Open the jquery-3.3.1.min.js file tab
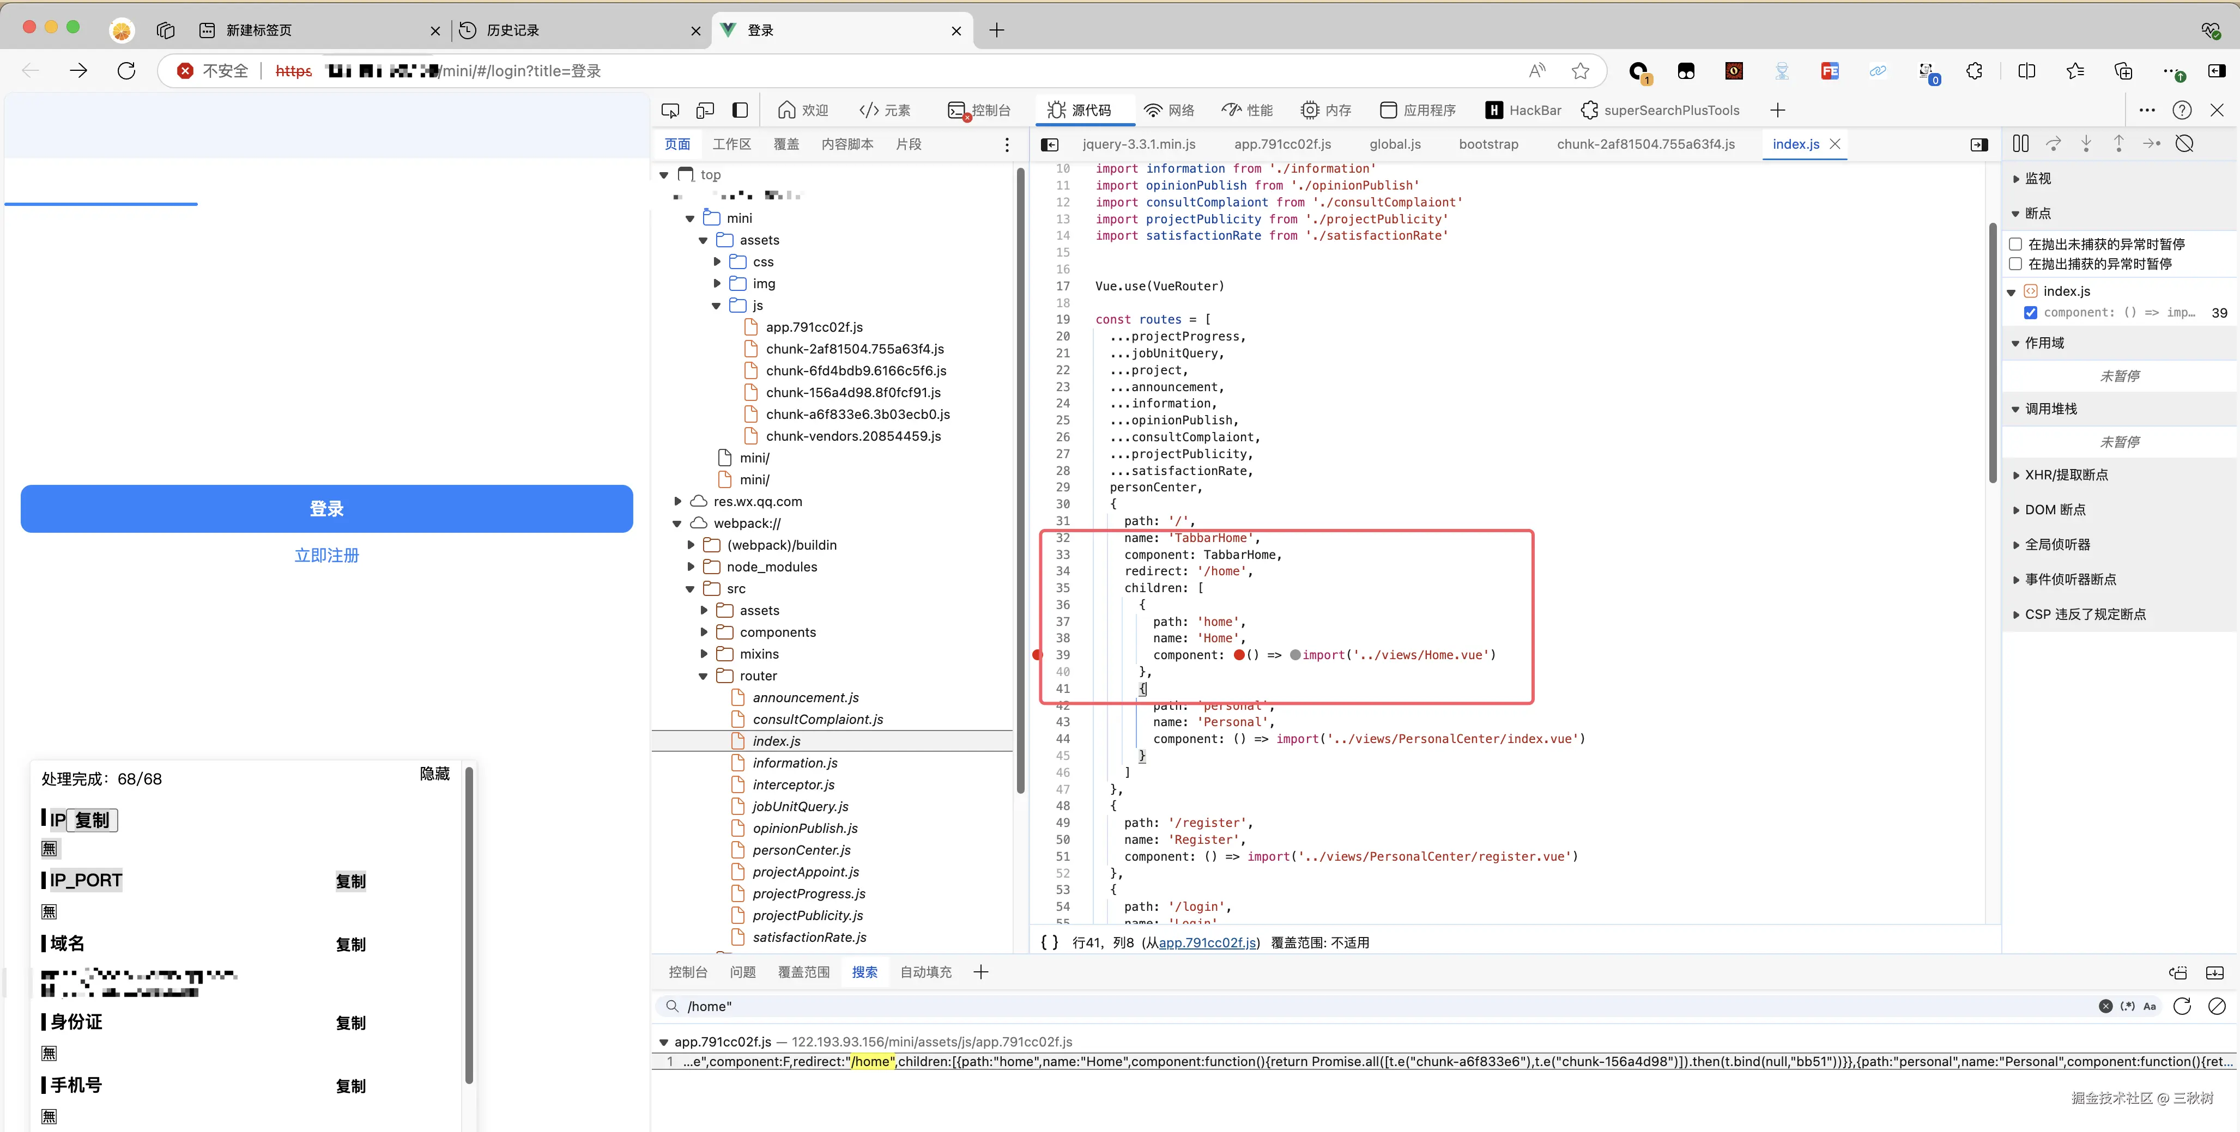The image size is (2240, 1132). coord(1139,144)
